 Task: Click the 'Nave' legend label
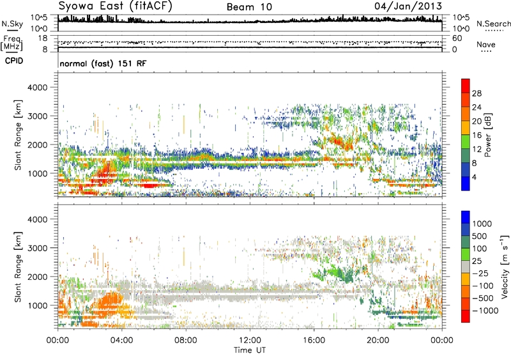486,45
